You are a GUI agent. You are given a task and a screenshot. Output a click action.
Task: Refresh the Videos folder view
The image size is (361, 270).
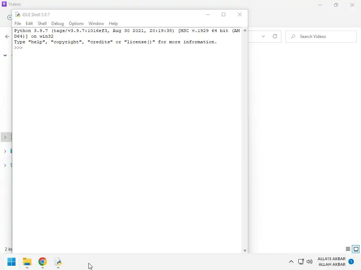(275, 36)
